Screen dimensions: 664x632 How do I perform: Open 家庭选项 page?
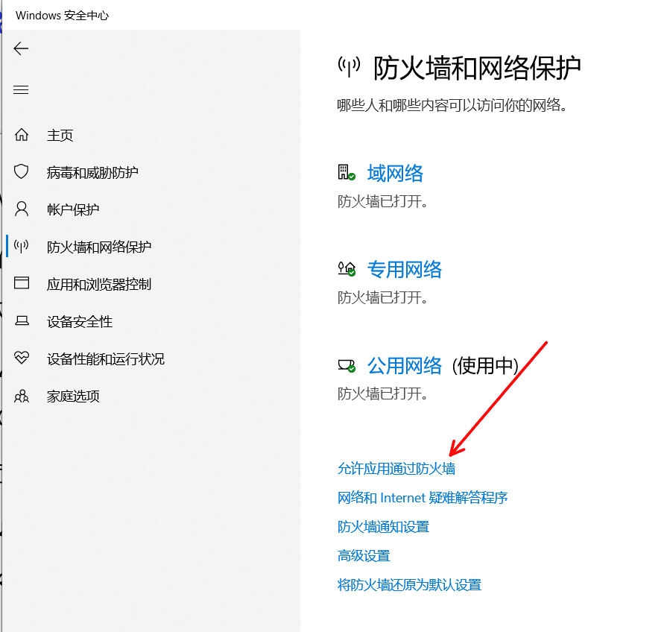point(73,396)
